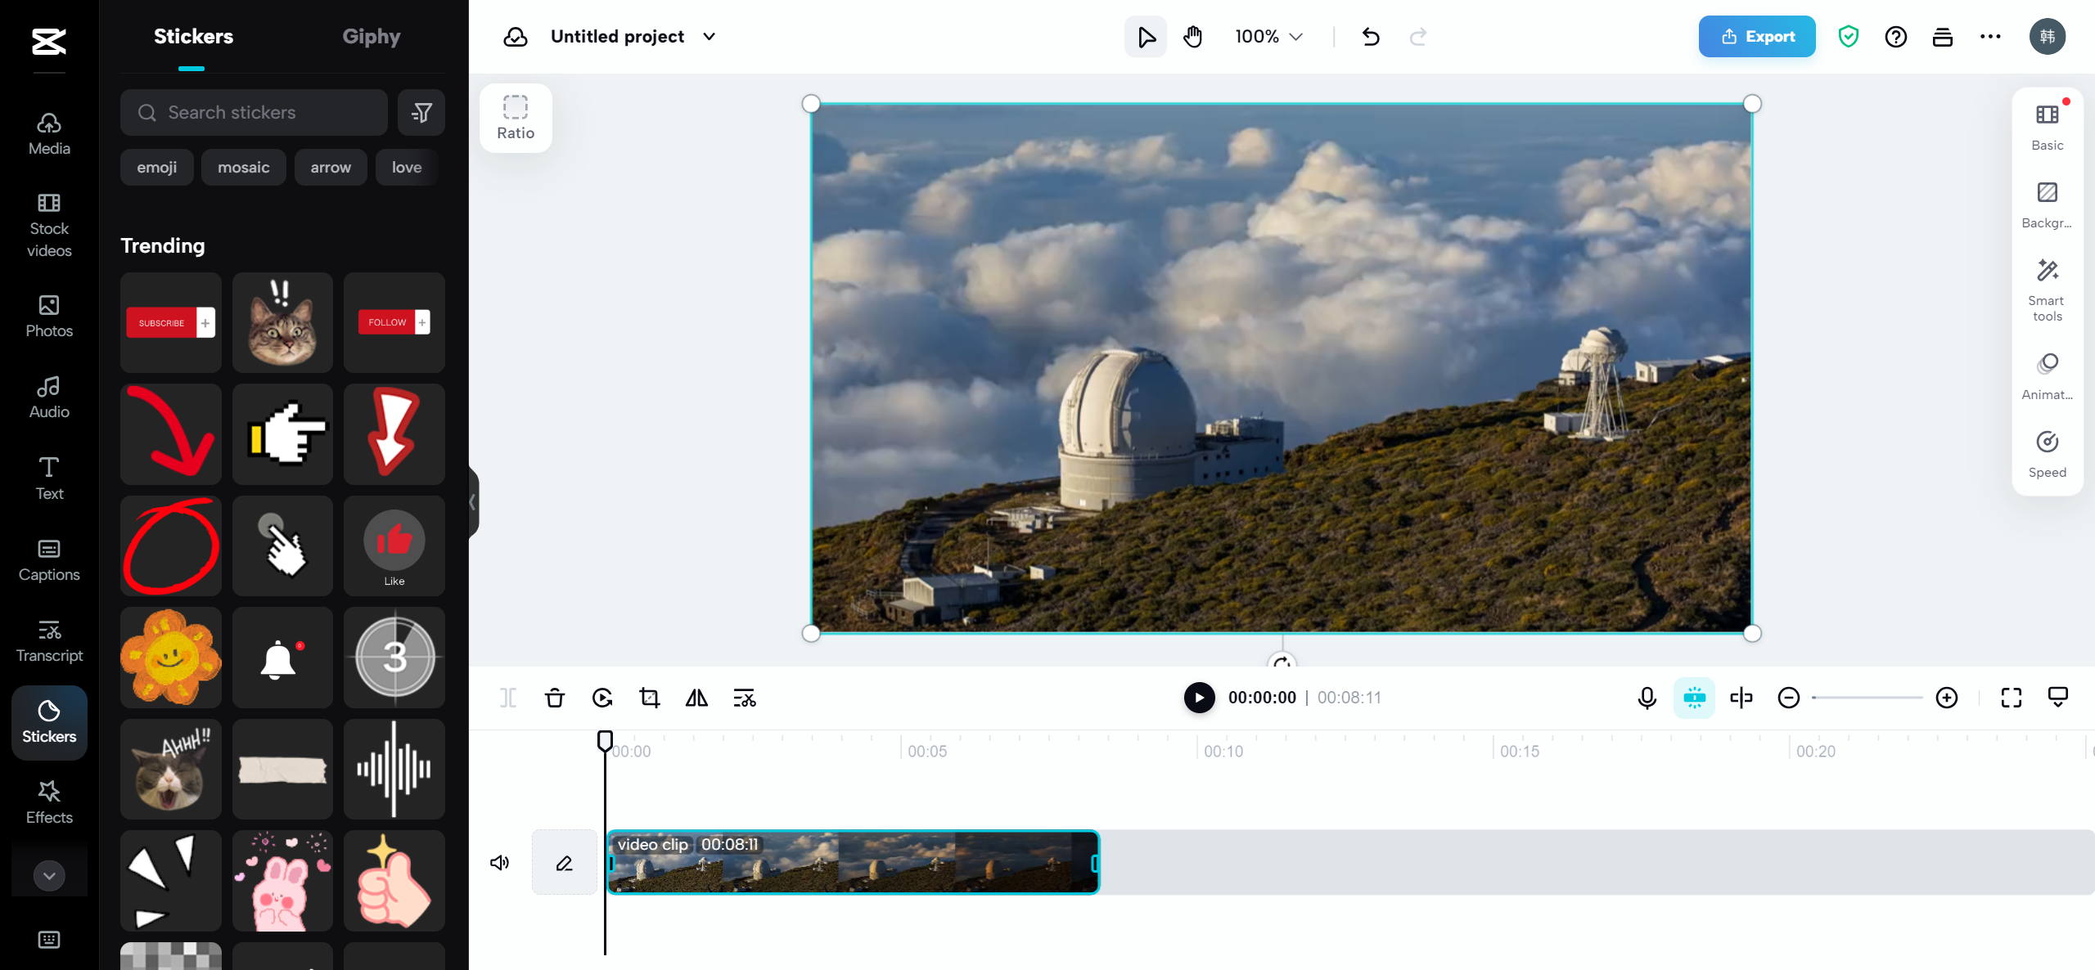Mute the video track with speaker icon
Viewport: 2095px width, 970px height.
coord(499,861)
